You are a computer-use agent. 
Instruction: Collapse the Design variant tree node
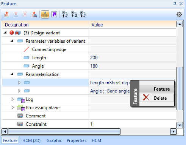point(5,32)
